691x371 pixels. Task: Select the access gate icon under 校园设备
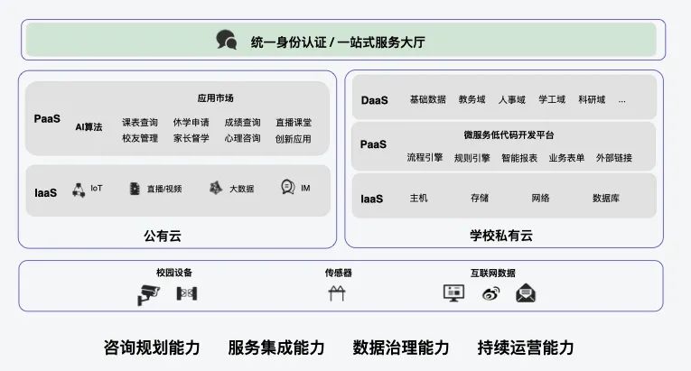point(187,293)
